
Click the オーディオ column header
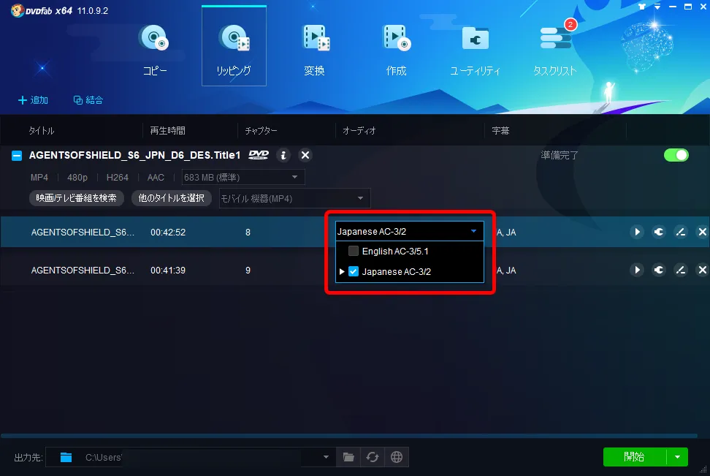(359, 131)
